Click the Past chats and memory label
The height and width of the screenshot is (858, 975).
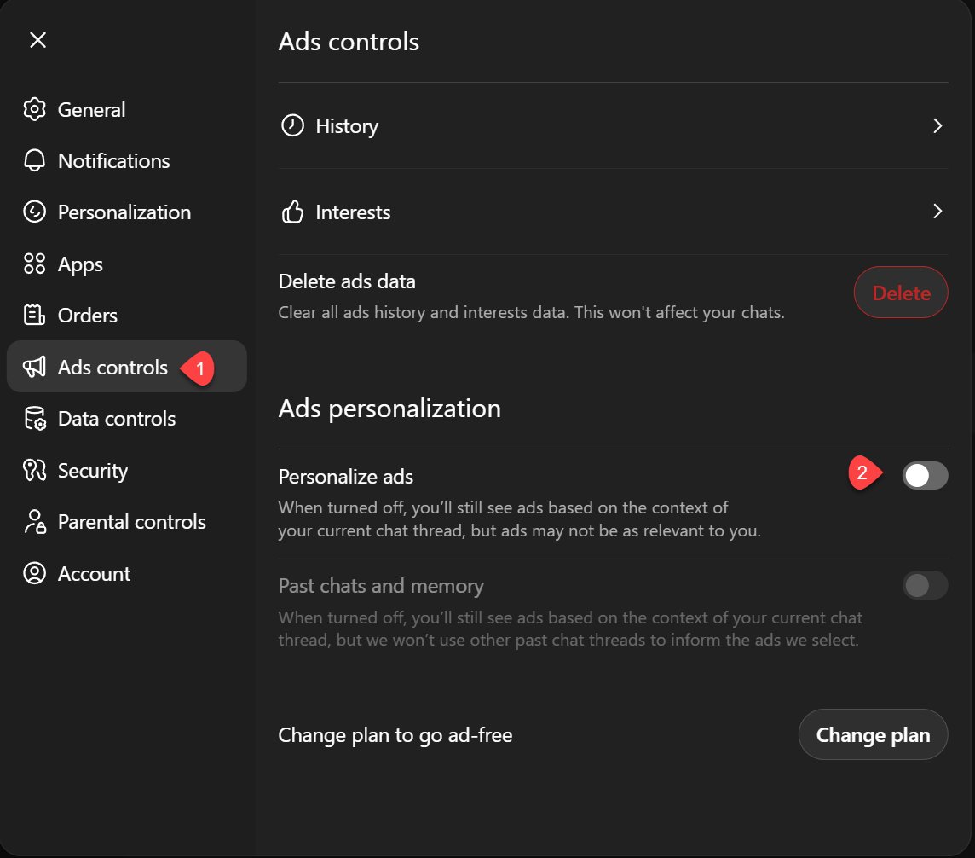pos(381,585)
